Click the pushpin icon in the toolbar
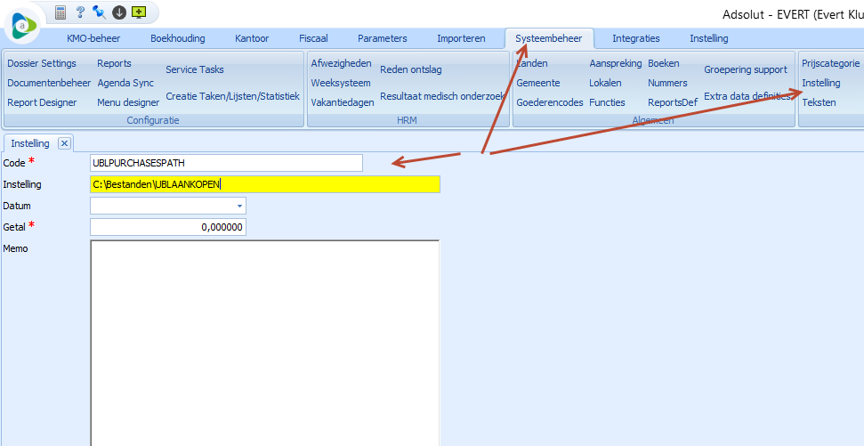 (x=100, y=12)
